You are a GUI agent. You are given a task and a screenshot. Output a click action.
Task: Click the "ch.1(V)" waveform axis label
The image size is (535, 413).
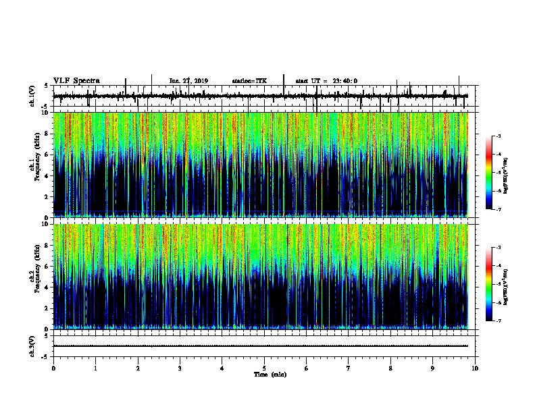[32, 96]
